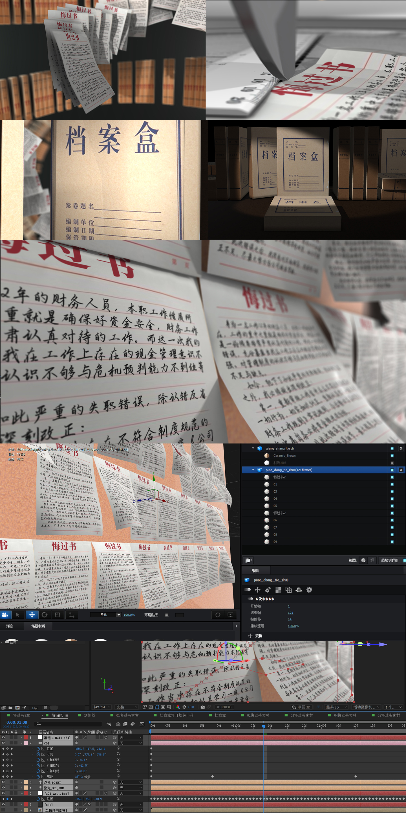Open the 完整 resolution dropdown

(127, 707)
